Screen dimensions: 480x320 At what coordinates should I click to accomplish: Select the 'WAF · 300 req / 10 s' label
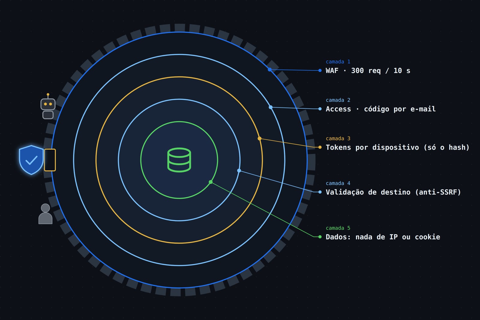[368, 71]
